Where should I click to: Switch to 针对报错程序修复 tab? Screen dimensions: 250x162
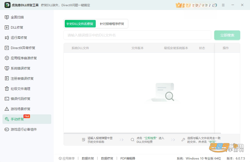click(x=112, y=24)
